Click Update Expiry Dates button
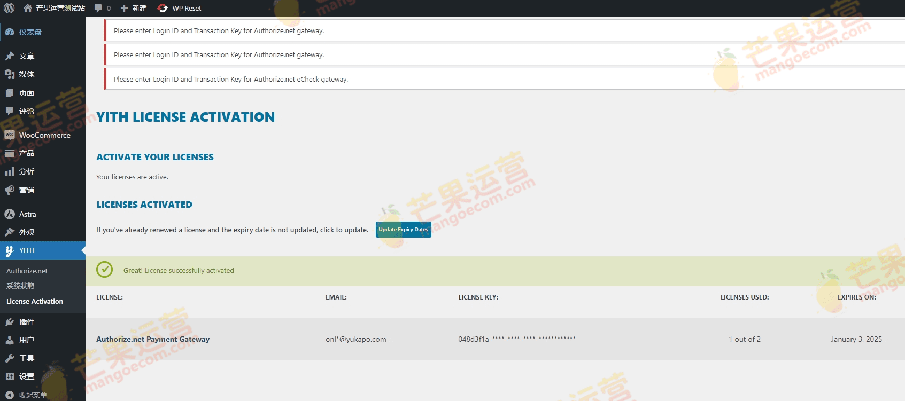The height and width of the screenshot is (401, 905). click(404, 230)
